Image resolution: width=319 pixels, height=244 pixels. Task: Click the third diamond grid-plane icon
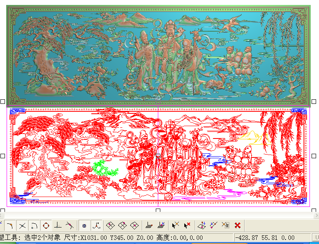click(x=134, y=225)
